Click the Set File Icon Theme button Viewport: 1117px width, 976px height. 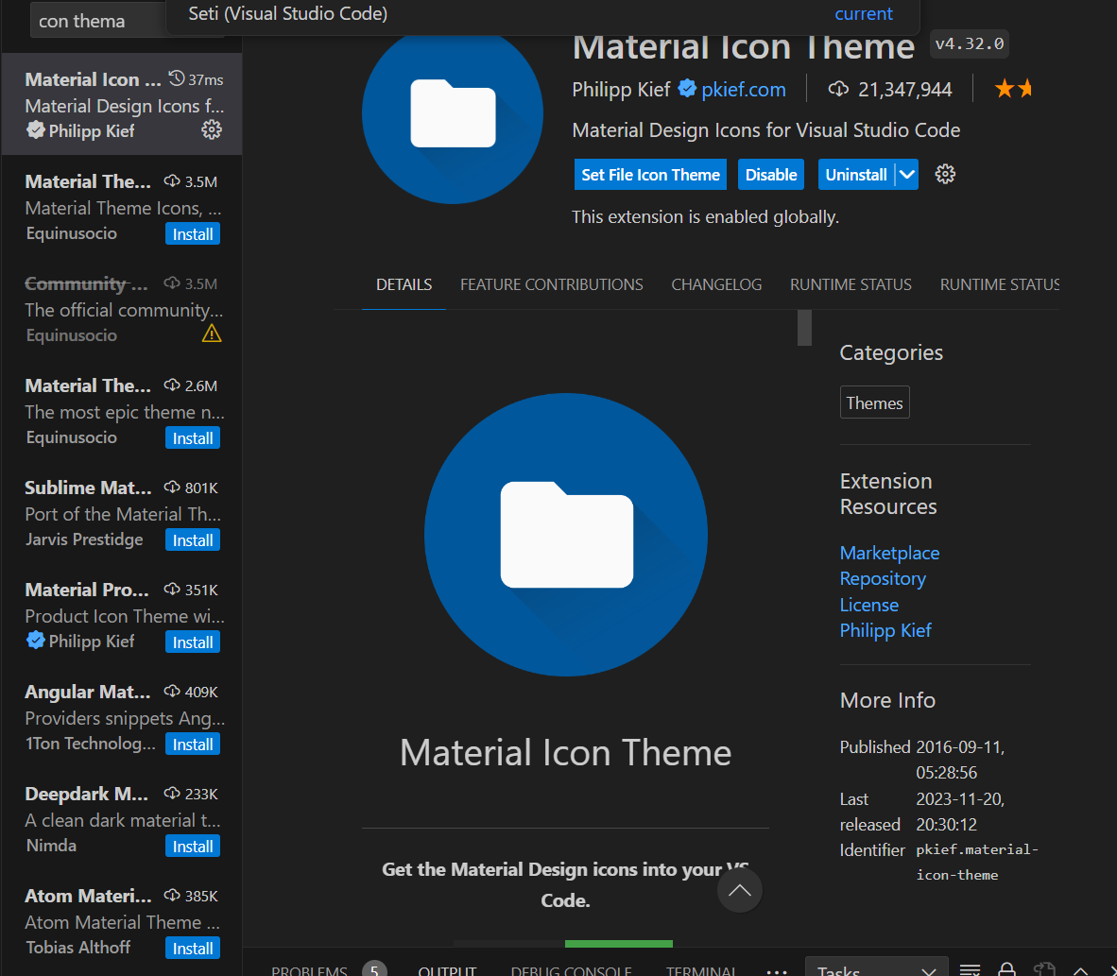pyautogui.click(x=650, y=175)
